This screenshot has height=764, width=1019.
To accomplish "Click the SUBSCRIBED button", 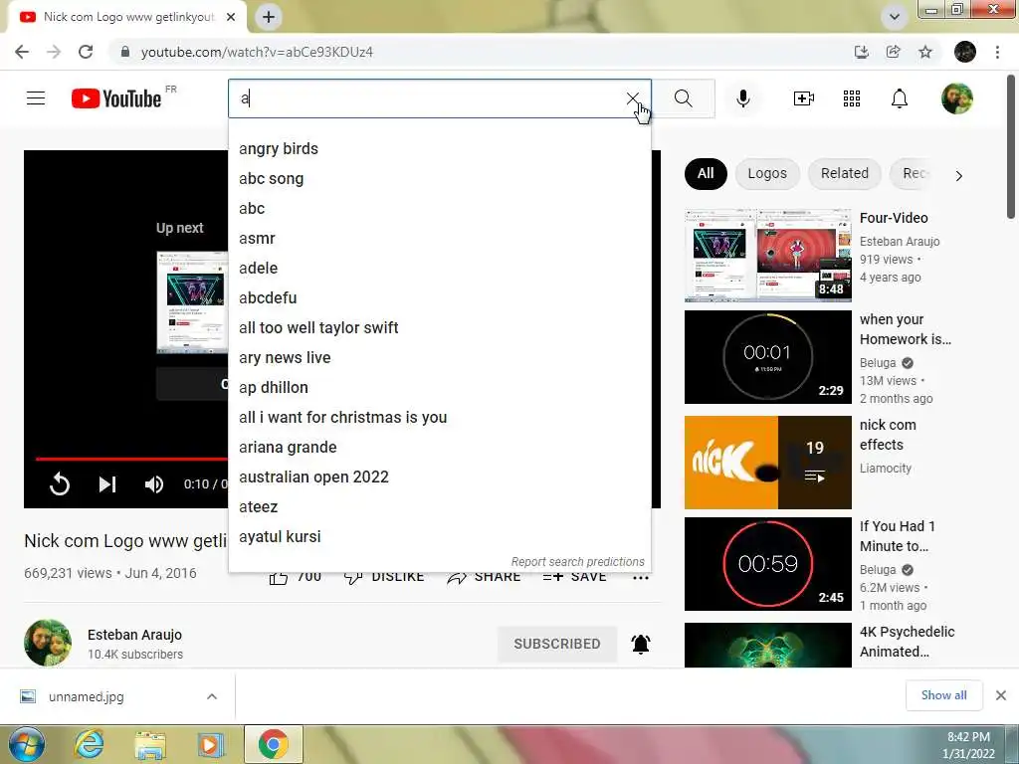I will (557, 644).
